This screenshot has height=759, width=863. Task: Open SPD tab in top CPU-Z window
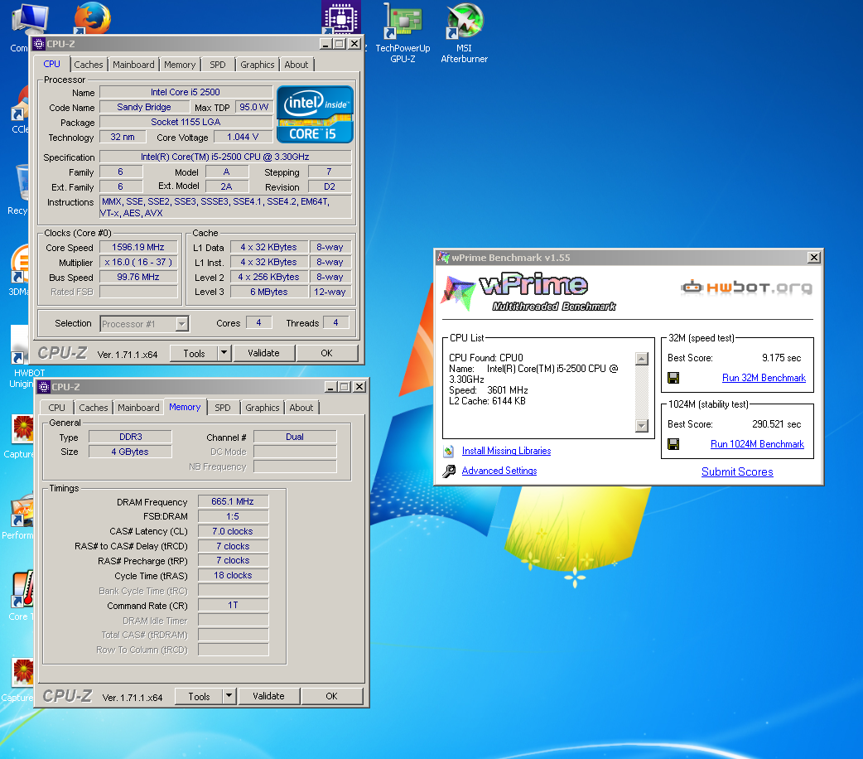pyautogui.click(x=217, y=65)
